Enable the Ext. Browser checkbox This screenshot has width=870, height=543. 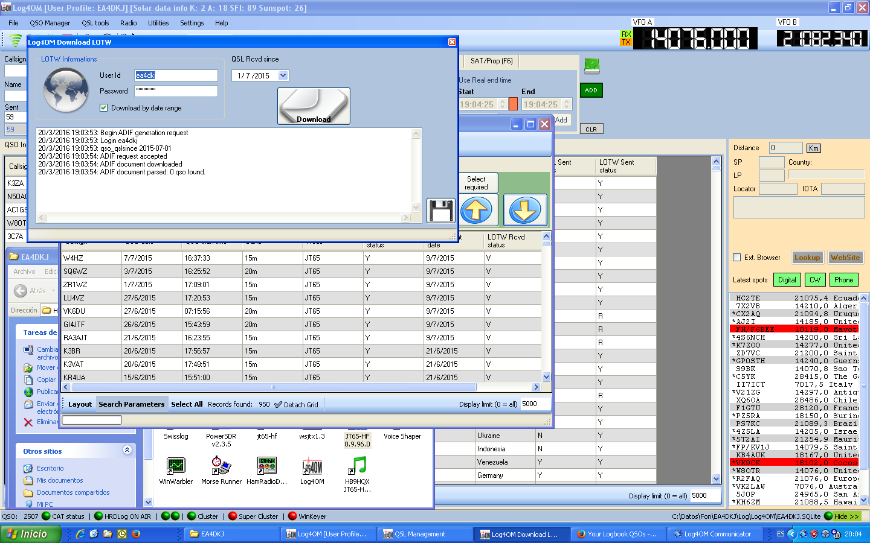click(736, 258)
